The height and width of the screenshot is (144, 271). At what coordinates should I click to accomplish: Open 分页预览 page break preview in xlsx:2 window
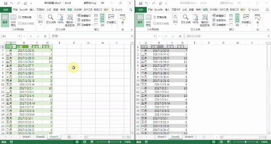[13, 20]
